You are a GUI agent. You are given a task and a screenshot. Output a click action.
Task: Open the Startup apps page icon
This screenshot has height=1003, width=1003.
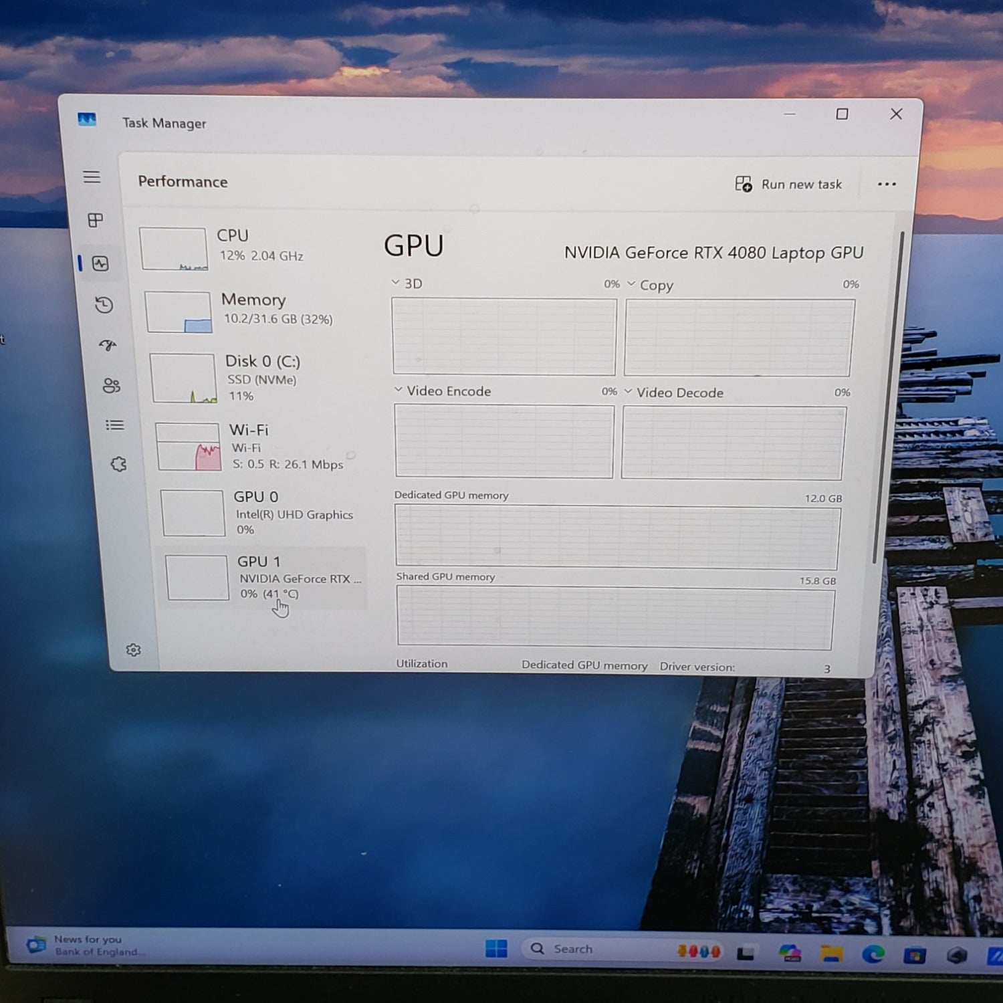pyautogui.click(x=108, y=345)
